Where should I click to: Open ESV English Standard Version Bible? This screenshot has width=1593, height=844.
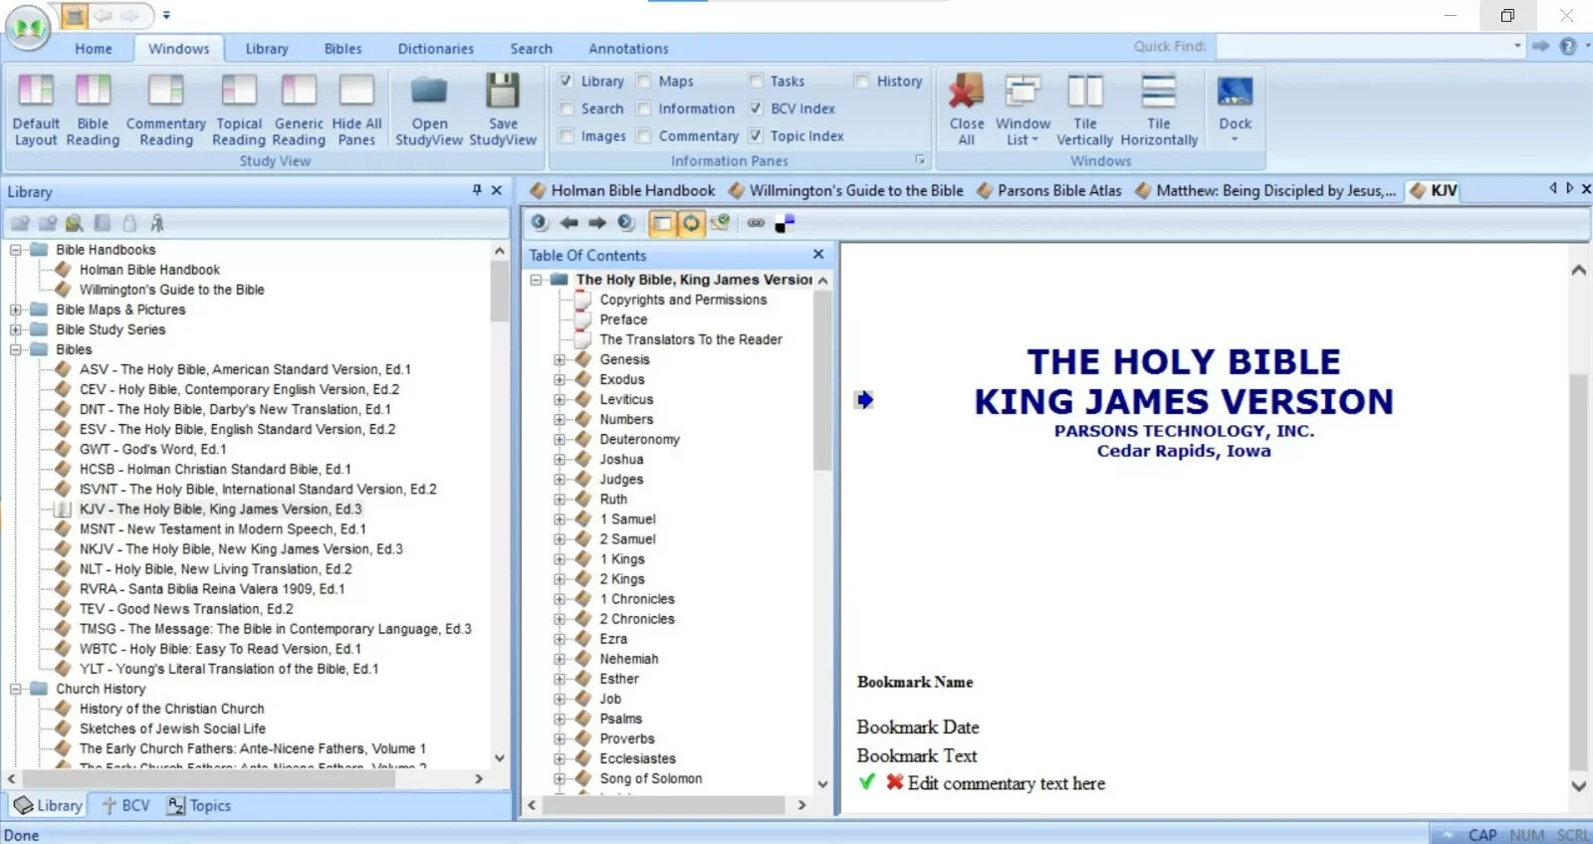238,429
